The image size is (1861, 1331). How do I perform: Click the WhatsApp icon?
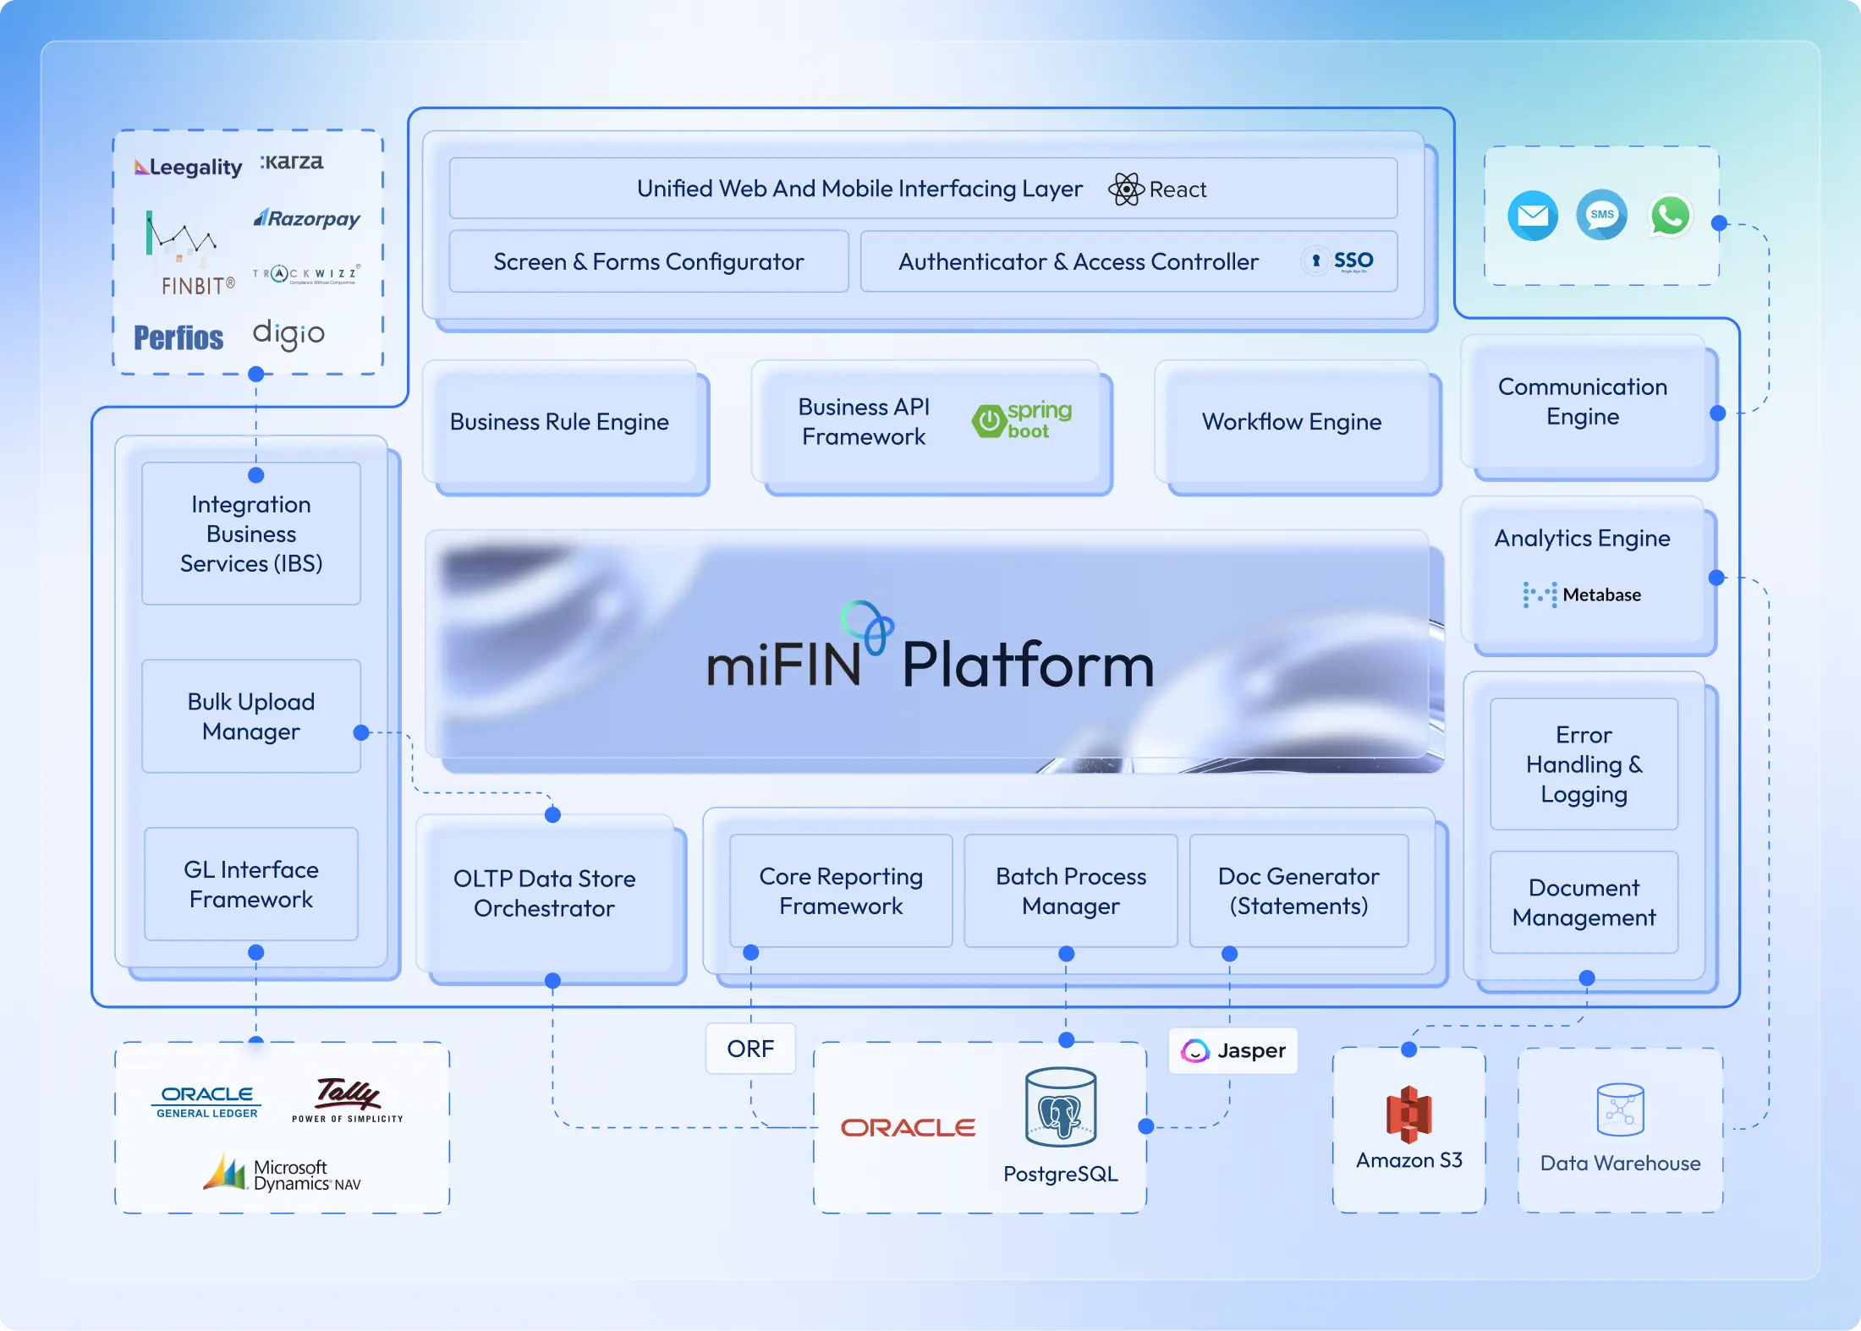click(x=1670, y=216)
